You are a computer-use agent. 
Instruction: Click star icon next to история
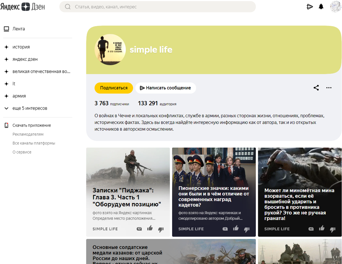click(6, 47)
